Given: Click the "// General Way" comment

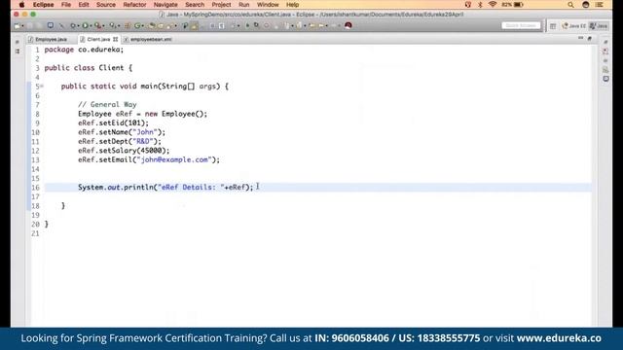Looking at the screenshot, I should pos(107,104).
